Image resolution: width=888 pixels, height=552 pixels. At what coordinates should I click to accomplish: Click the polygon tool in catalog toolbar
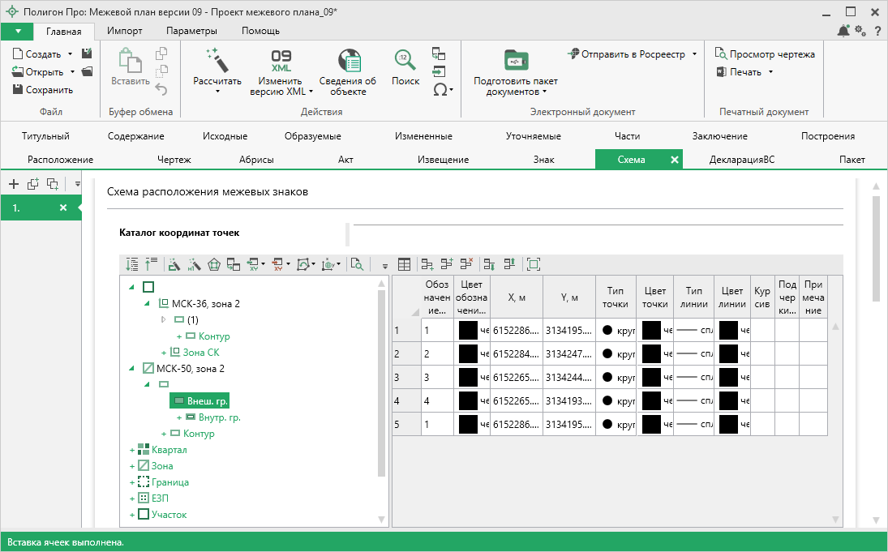[x=214, y=264]
